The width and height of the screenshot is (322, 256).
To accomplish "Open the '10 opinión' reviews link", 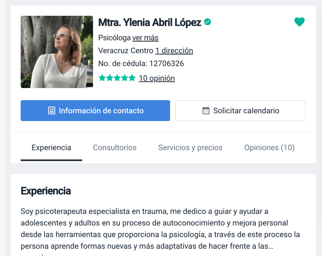I will [157, 78].
